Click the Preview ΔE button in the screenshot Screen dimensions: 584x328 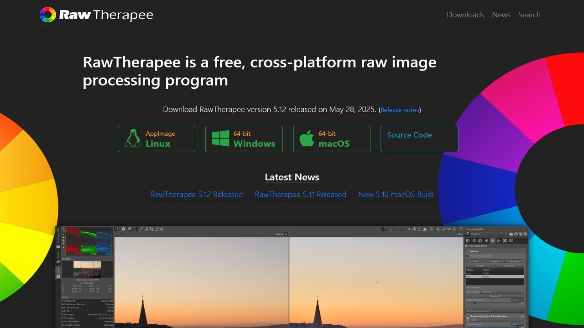(x=495, y=296)
